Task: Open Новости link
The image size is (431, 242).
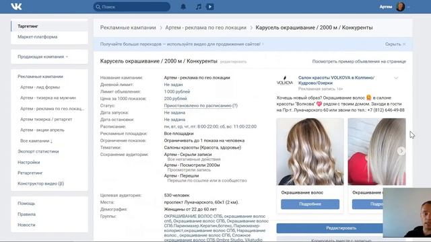Action: click(x=26, y=225)
